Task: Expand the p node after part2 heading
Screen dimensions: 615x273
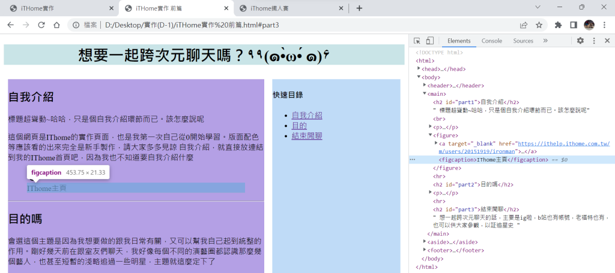Action: 431,192
